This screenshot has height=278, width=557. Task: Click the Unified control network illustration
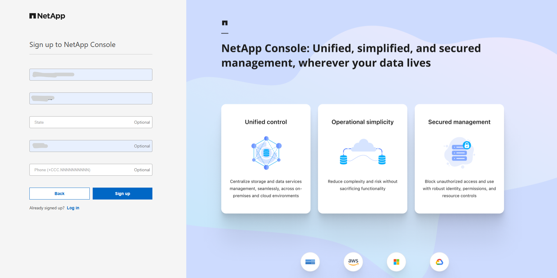click(x=266, y=153)
